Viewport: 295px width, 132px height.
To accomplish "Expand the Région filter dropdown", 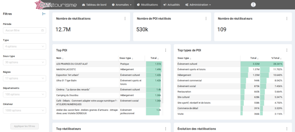I will click(x=24, y=78).
